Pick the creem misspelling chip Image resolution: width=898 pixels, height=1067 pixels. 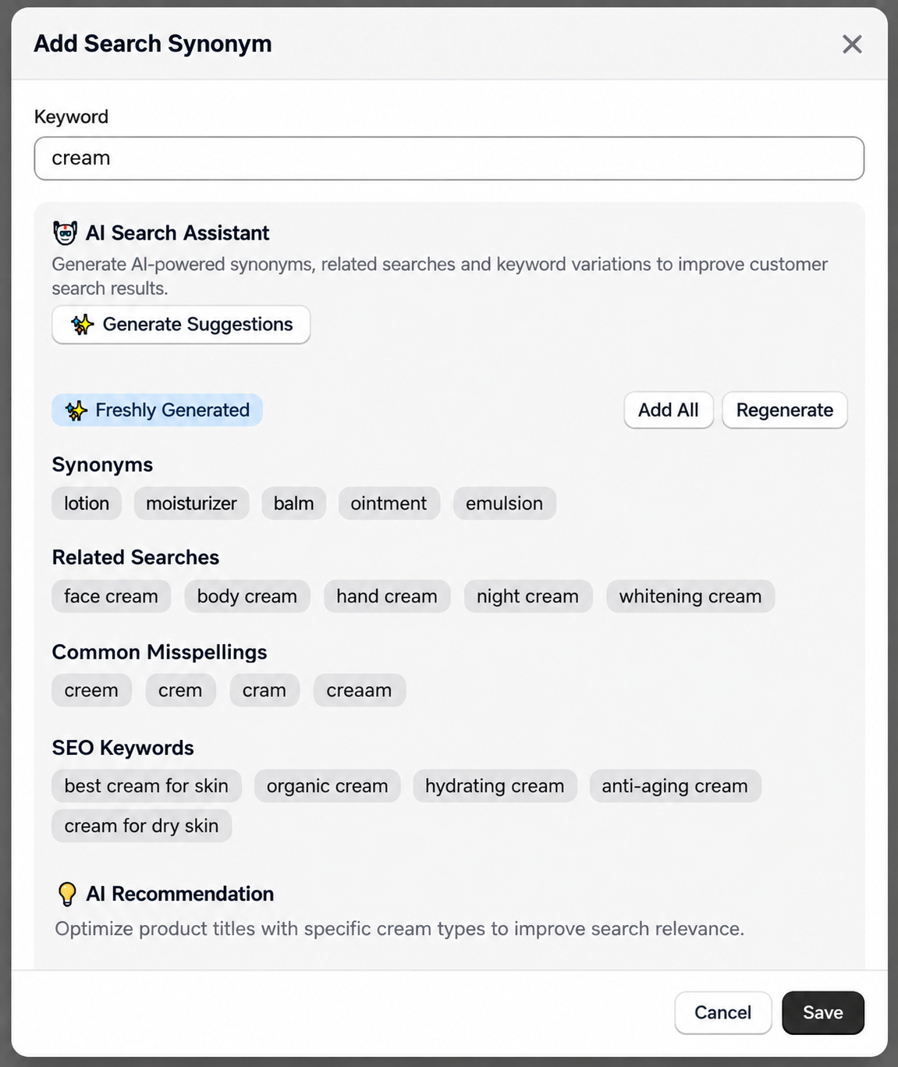click(91, 690)
